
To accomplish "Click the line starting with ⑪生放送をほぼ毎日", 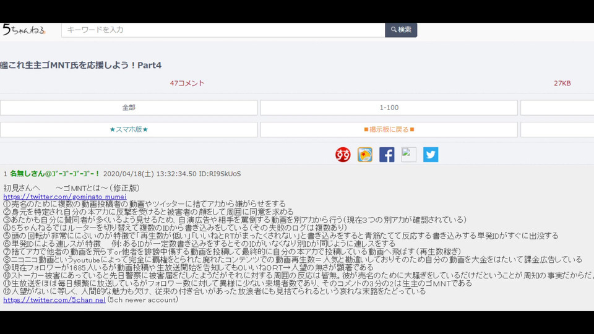I will click(x=238, y=283).
